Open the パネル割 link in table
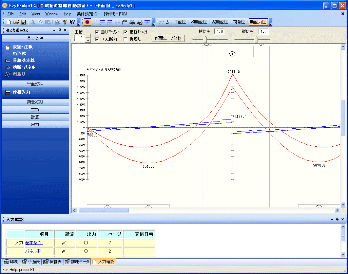This screenshot has height=274, width=348. click(34, 251)
